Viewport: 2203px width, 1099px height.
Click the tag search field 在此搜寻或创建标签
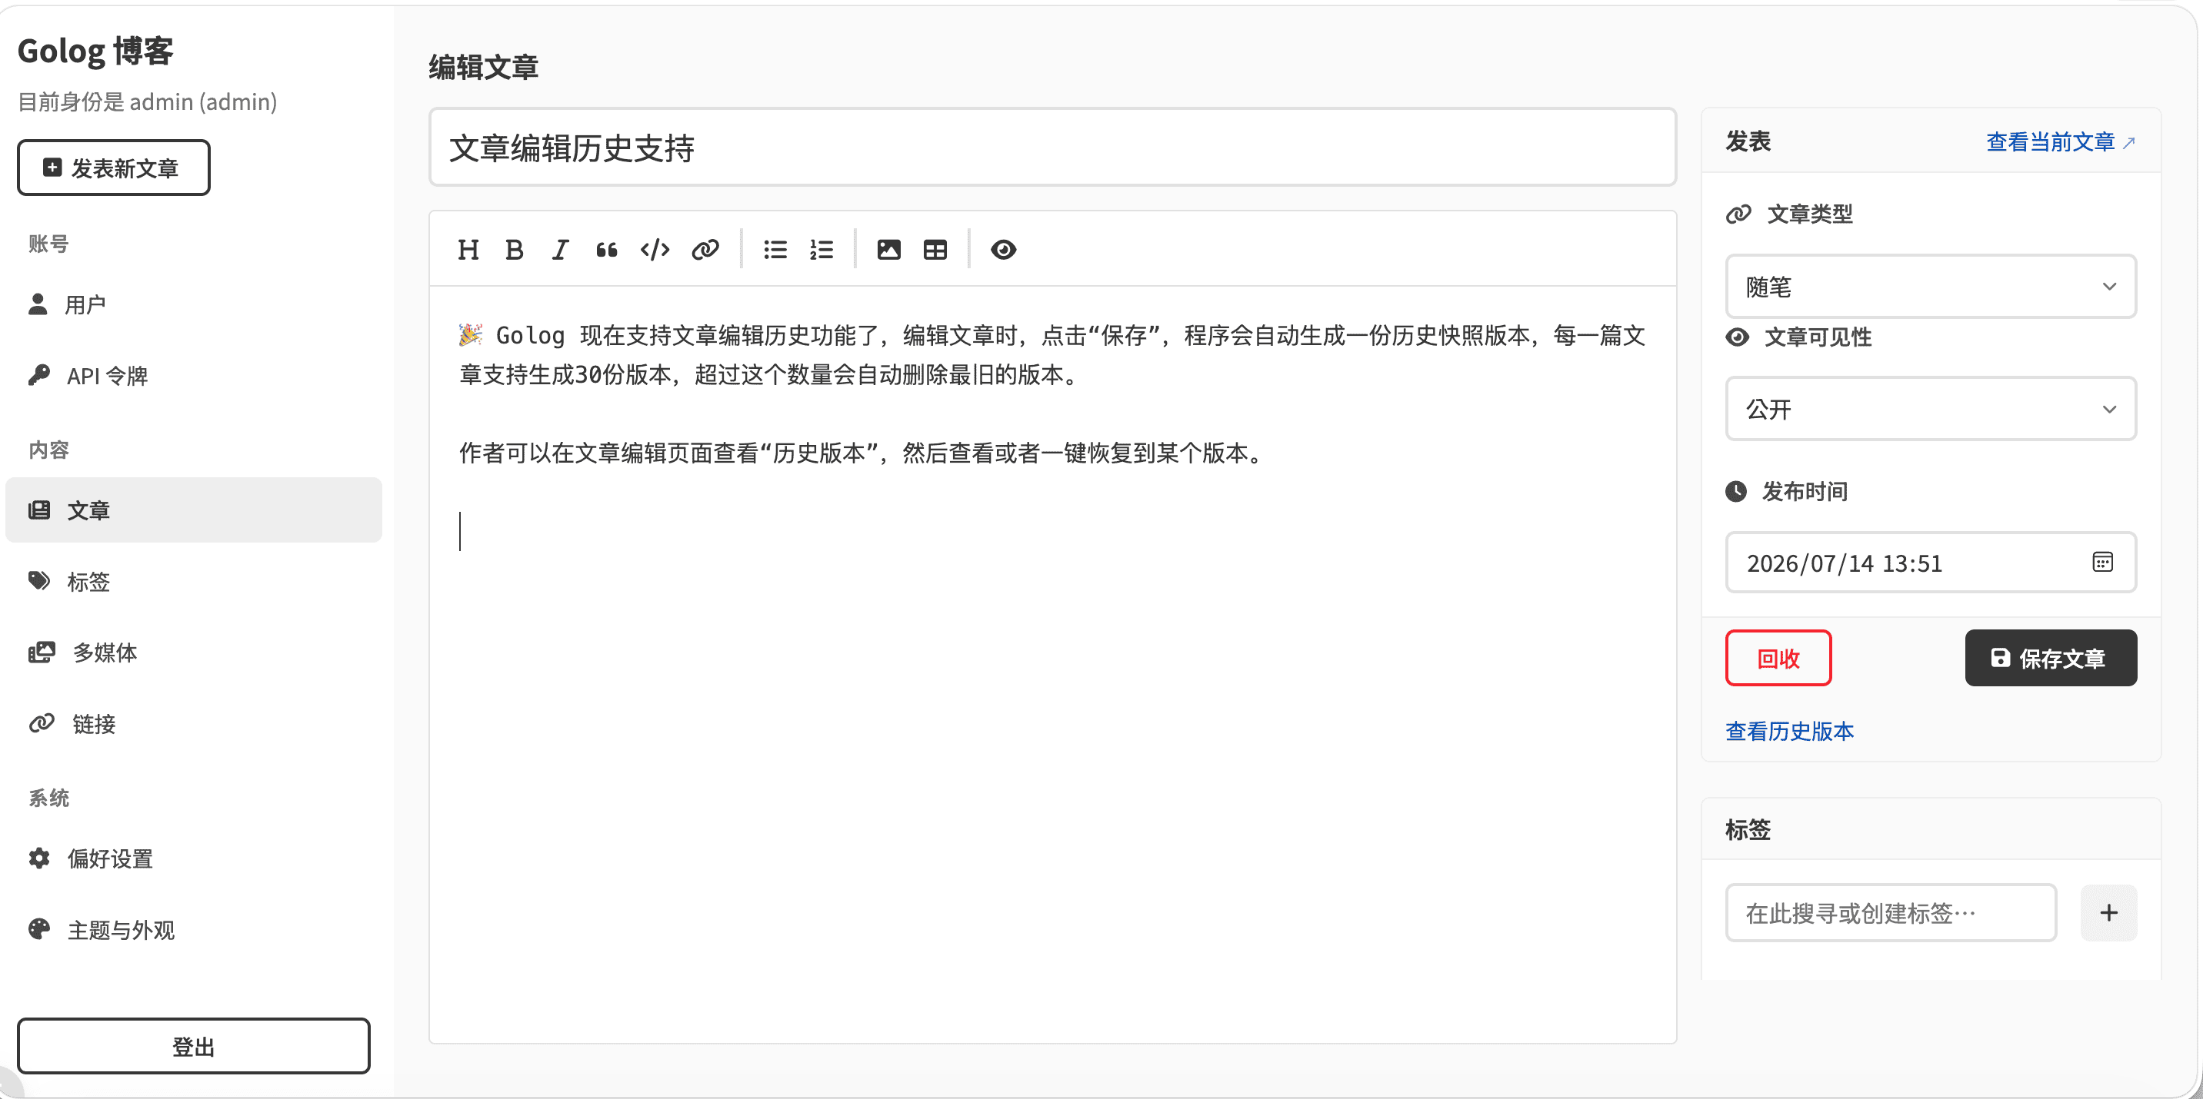(1891, 913)
